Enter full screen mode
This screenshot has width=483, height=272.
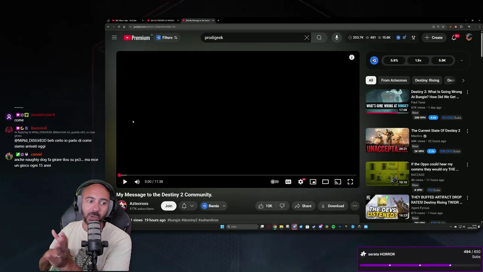(350, 182)
